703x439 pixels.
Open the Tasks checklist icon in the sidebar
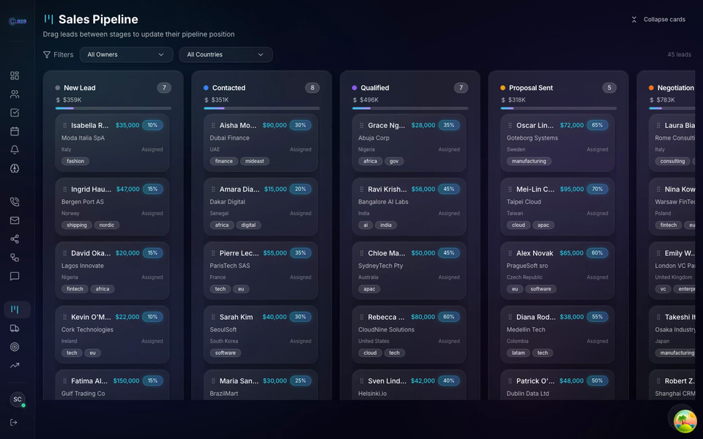coord(16,110)
